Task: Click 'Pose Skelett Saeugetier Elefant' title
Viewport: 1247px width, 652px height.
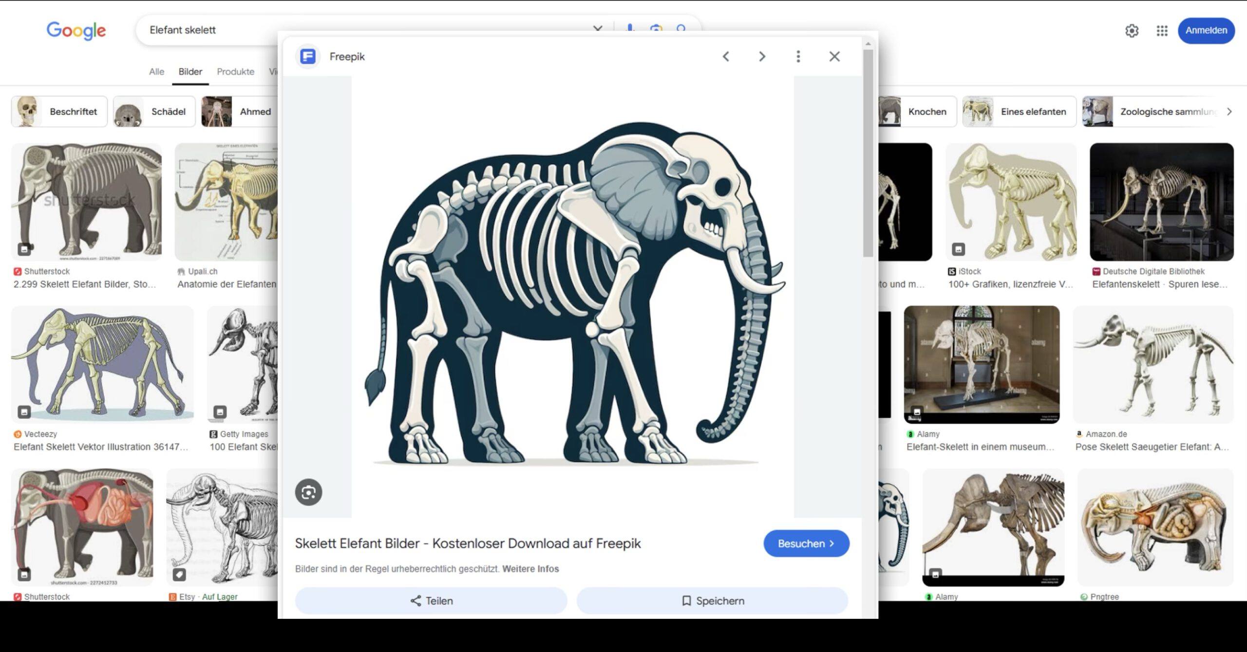Action: click(x=1152, y=447)
